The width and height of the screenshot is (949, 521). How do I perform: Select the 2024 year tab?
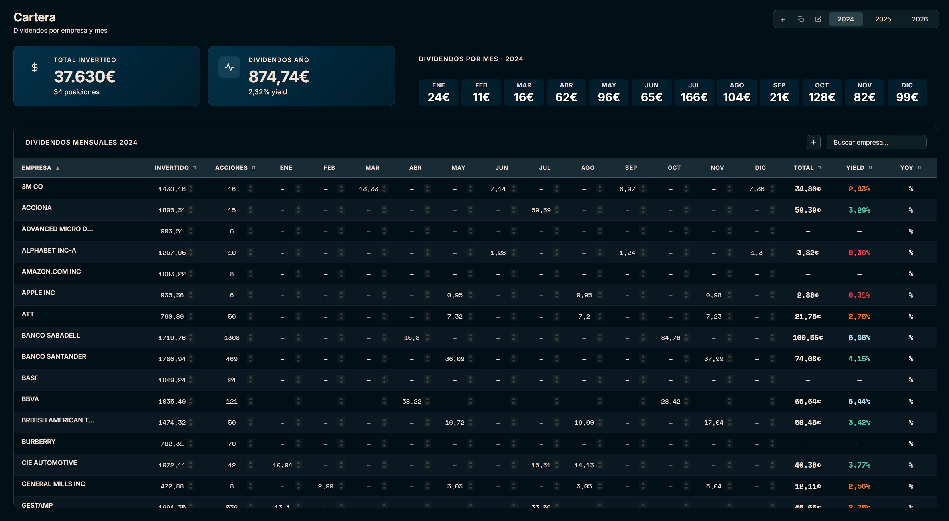tap(845, 19)
